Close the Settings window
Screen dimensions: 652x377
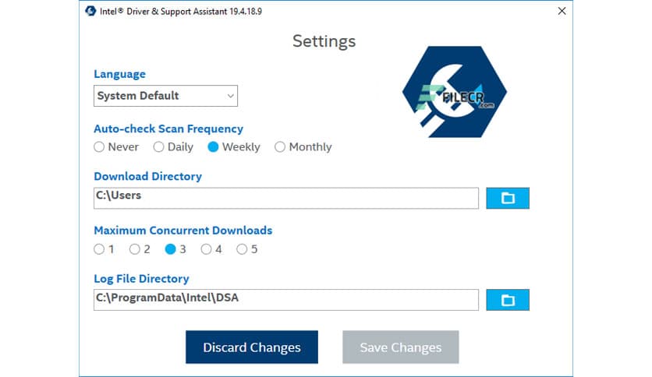coord(562,11)
